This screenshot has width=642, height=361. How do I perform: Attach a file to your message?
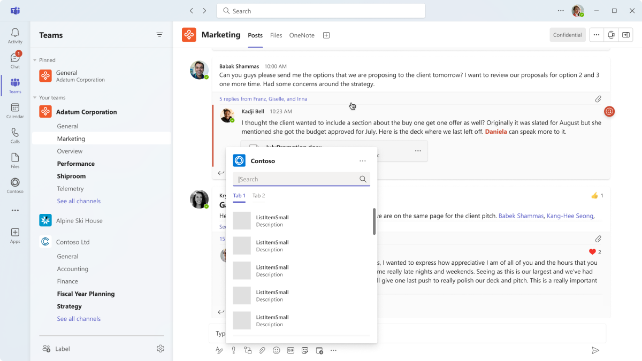click(x=262, y=350)
